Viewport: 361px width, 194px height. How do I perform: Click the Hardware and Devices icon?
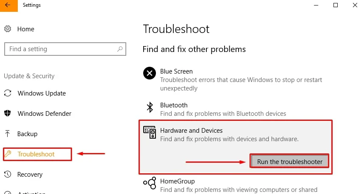[150, 132]
